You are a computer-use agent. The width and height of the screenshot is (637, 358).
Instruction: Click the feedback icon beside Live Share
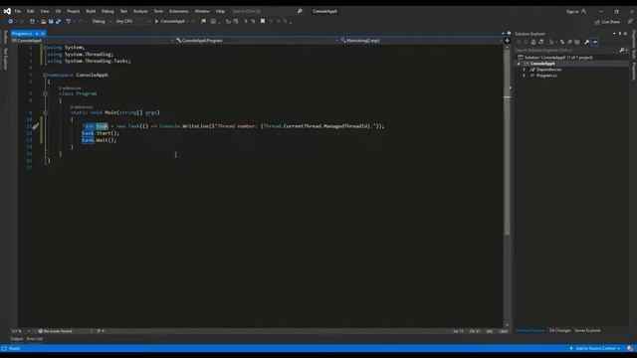[x=630, y=21]
